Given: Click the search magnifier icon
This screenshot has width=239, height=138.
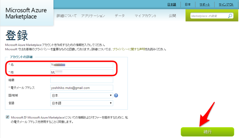Looking at the screenshot, I should coord(230,16).
